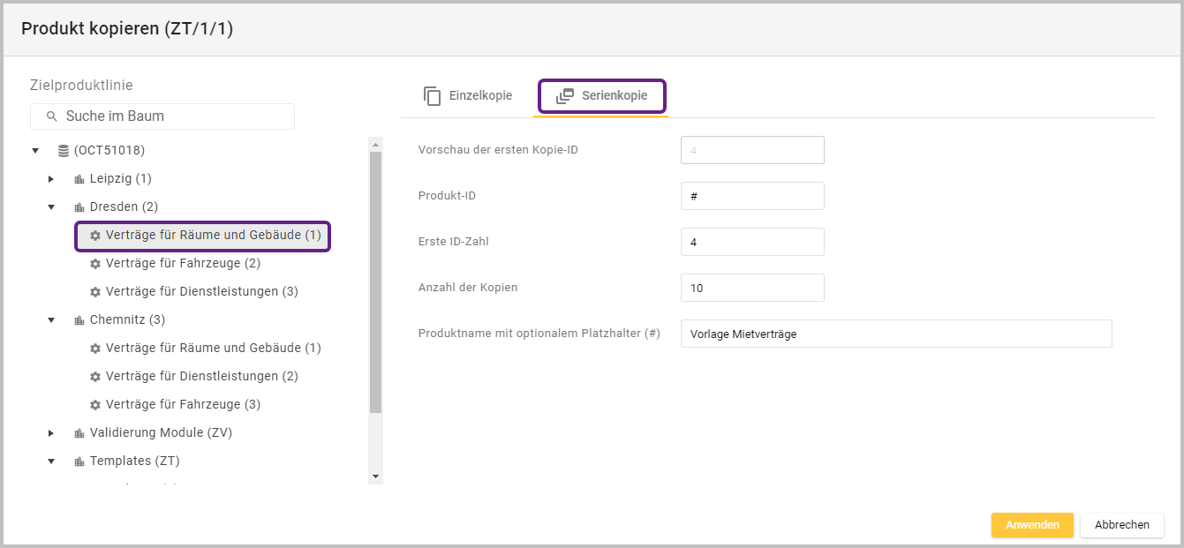
Task: Collapse the Dresden (2) tree node
Action: click(51, 207)
